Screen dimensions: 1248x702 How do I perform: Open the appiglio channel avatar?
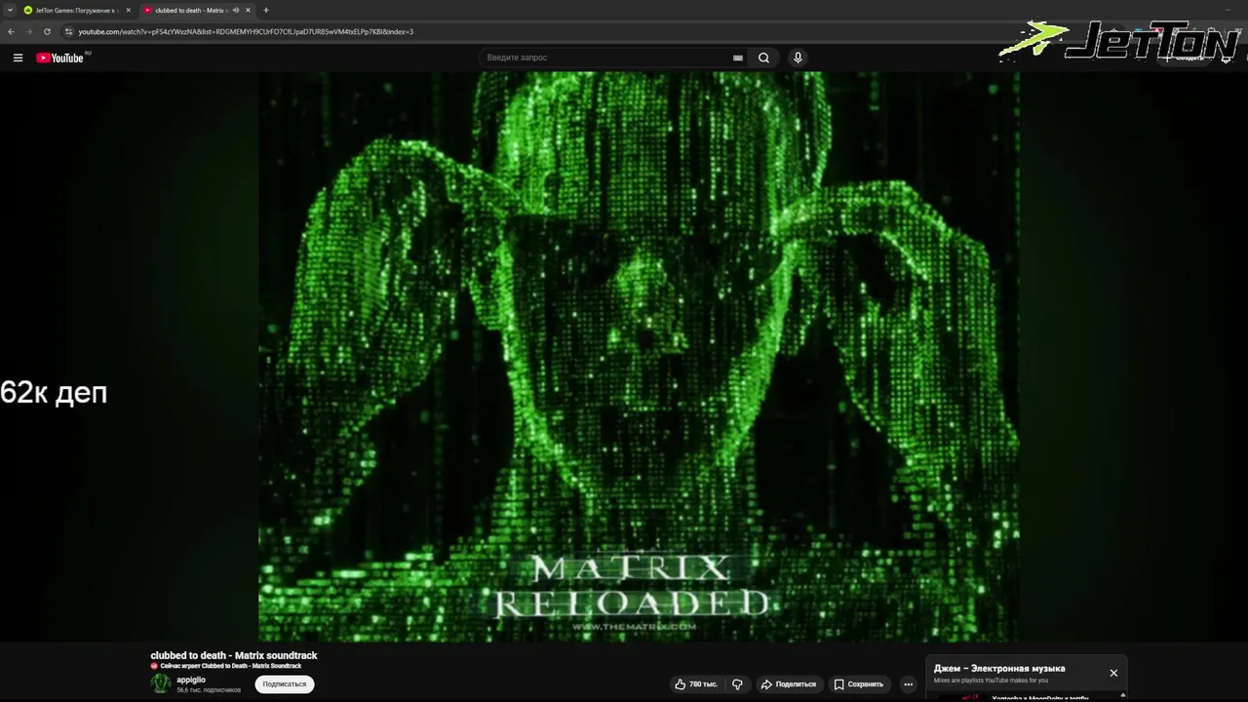click(x=161, y=683)
